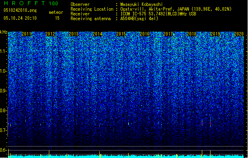
Task: Click the 2014 time marker
Action: tap(97, 34)
